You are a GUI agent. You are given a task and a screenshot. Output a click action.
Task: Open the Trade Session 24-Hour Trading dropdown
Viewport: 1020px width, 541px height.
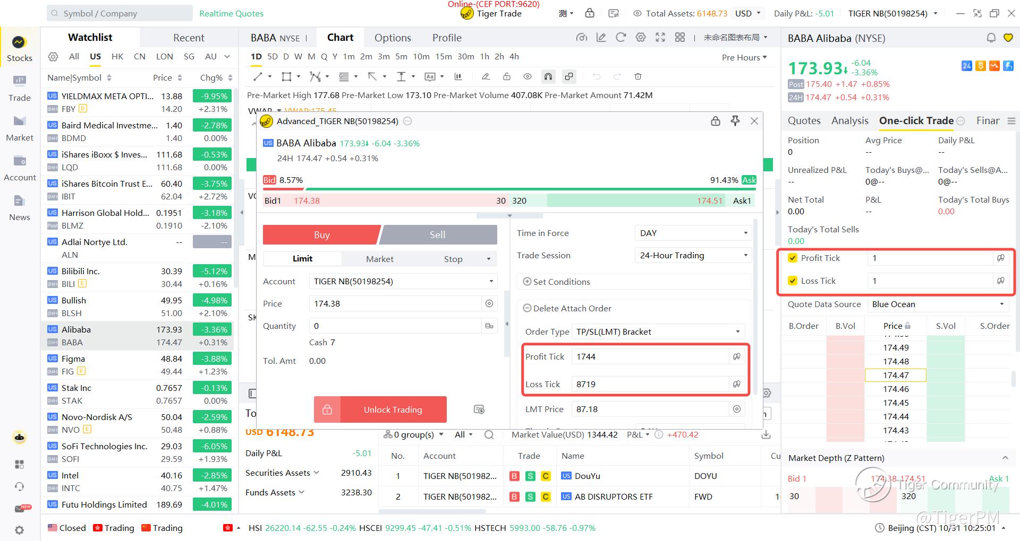pos(693,255)
